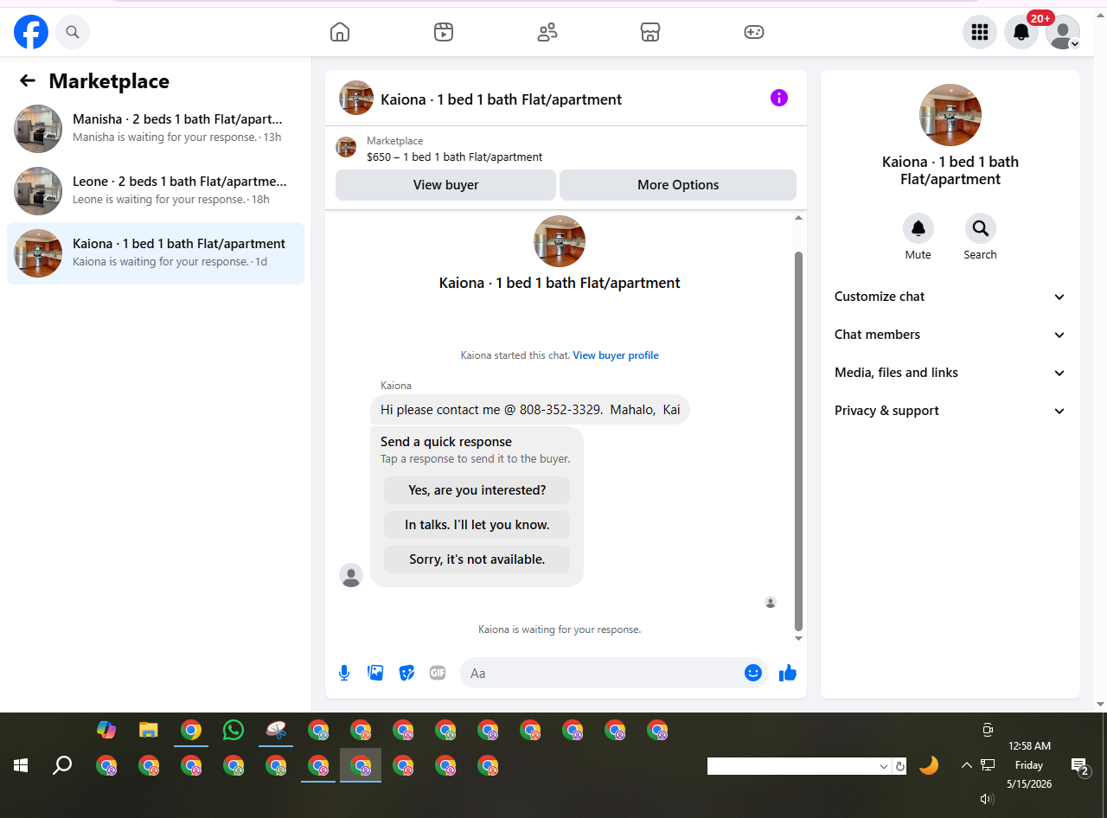The height and width of the screenshot is (818, 1107).
Task: Select Kaiona's 1 bed conversation in list
Action: point(156,253)
